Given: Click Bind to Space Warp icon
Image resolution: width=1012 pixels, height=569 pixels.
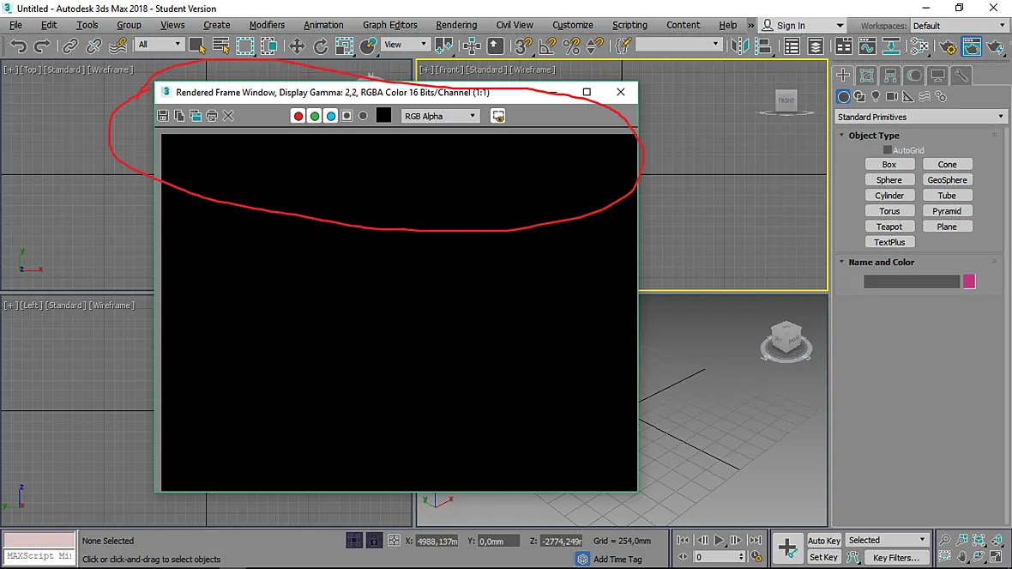Looking at the screenshot, I should click(117, 45).
